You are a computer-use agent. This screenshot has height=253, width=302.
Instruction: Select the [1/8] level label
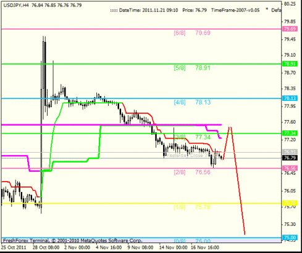[180, 207]
